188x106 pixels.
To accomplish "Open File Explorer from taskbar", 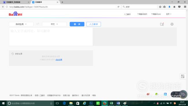I will click(x=71, y=103).
